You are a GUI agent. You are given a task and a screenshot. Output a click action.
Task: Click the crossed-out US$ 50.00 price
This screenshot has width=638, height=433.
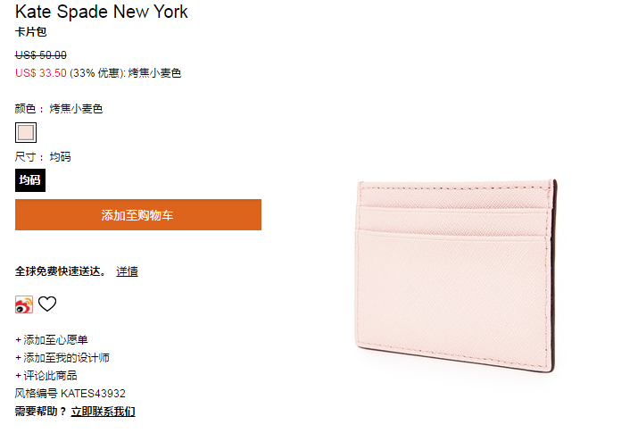tap(41, 55)
